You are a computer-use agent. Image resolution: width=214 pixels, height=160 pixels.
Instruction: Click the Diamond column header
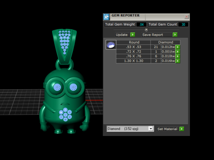165,42
